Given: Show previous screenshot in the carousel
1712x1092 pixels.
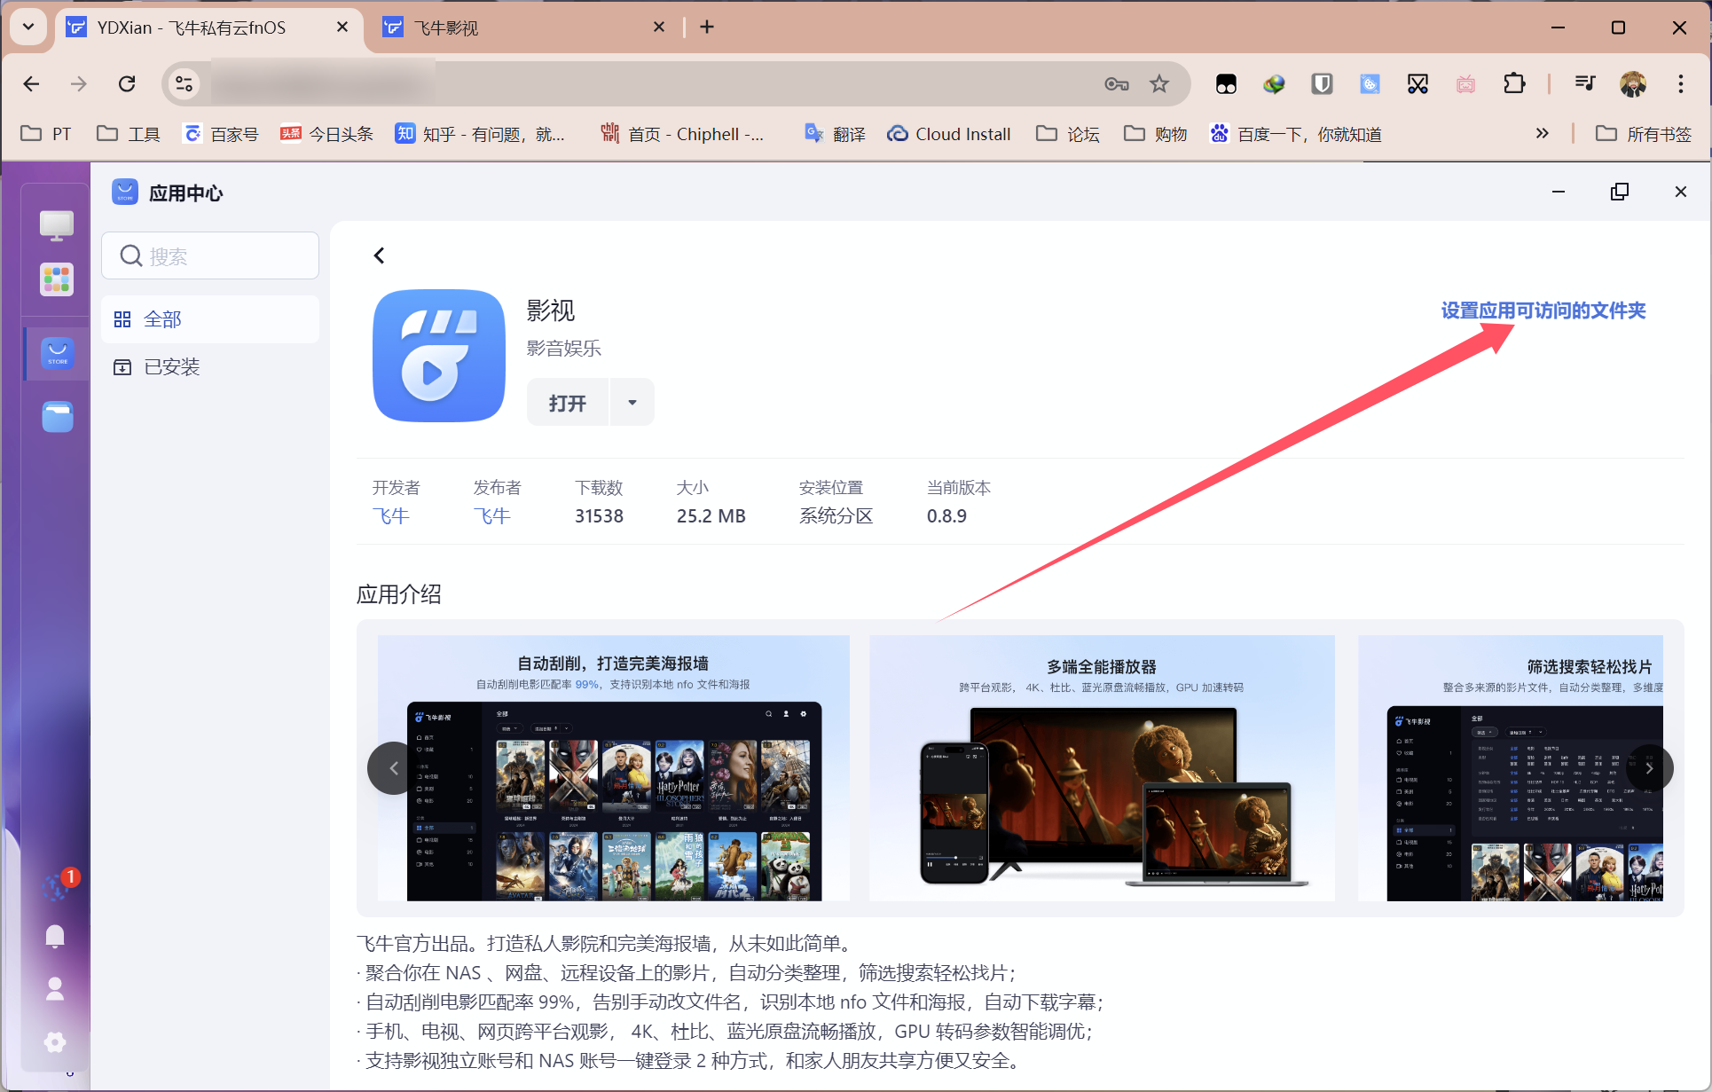Looking at the screenshot, I should click(x=394, y=768).
